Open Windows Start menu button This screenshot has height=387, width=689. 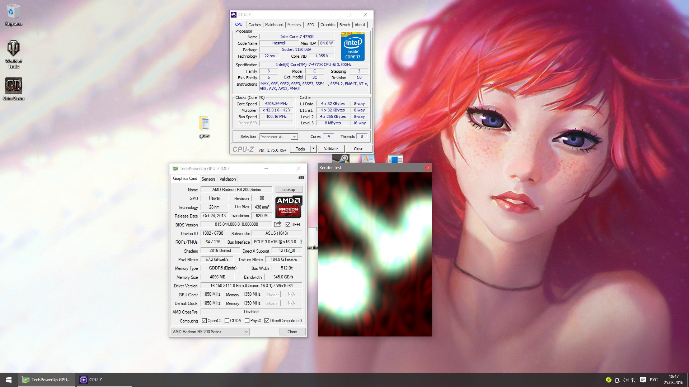coord(9,380)
